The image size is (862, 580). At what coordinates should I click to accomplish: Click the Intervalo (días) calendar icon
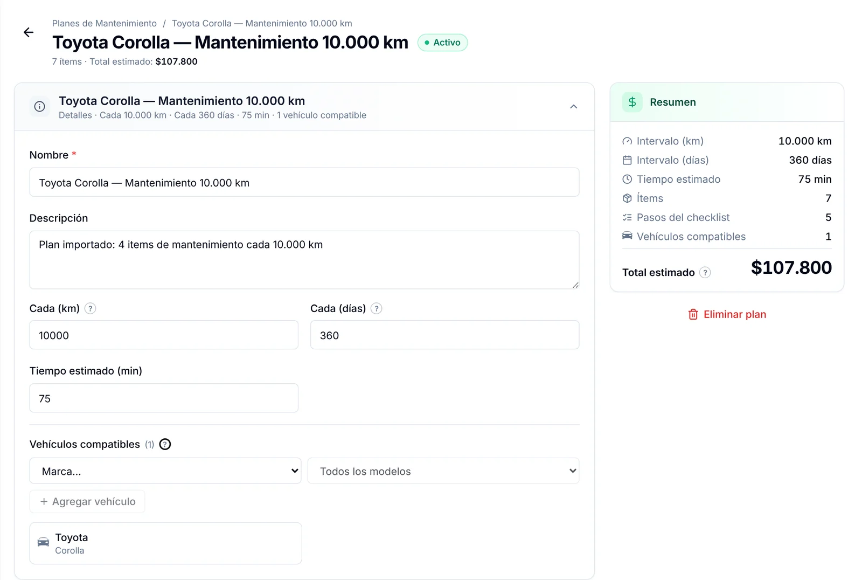(x=627, y=160)
